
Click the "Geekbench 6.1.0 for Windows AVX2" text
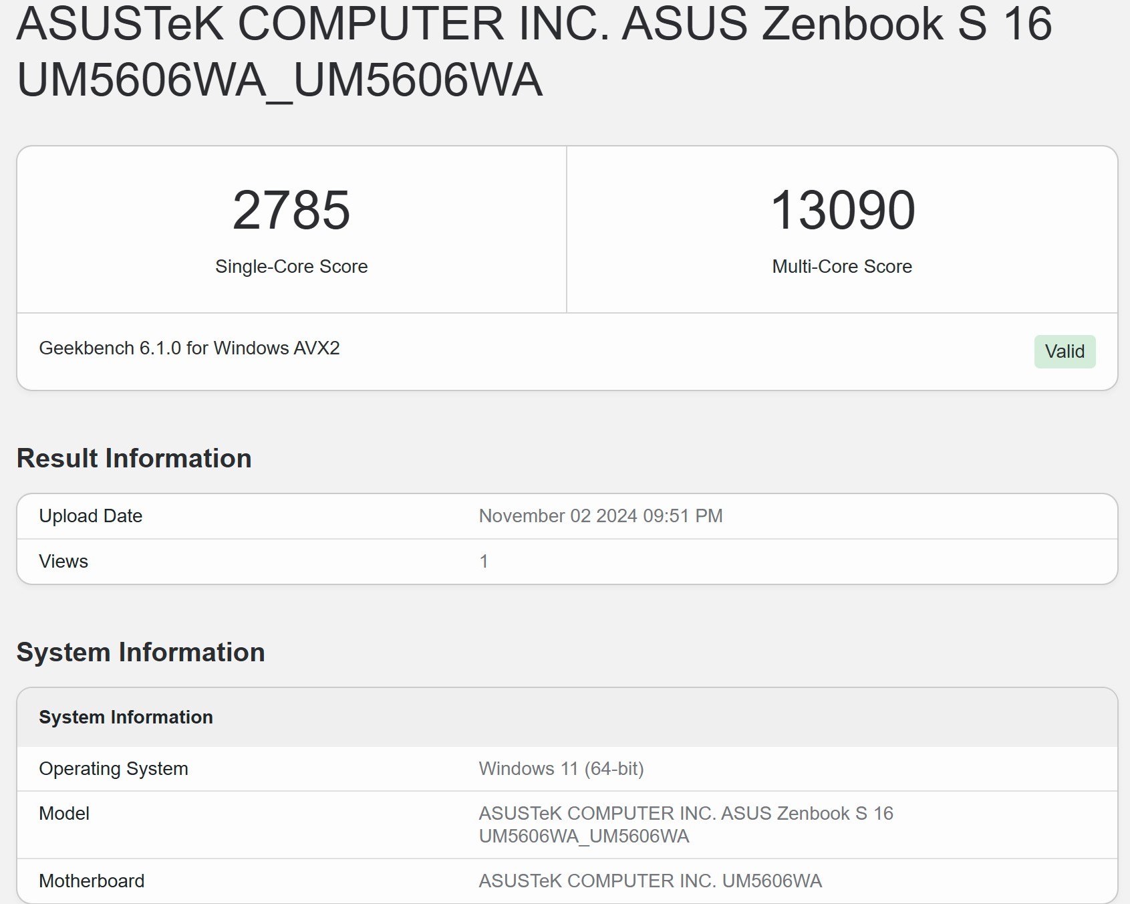tap(189, 348)
